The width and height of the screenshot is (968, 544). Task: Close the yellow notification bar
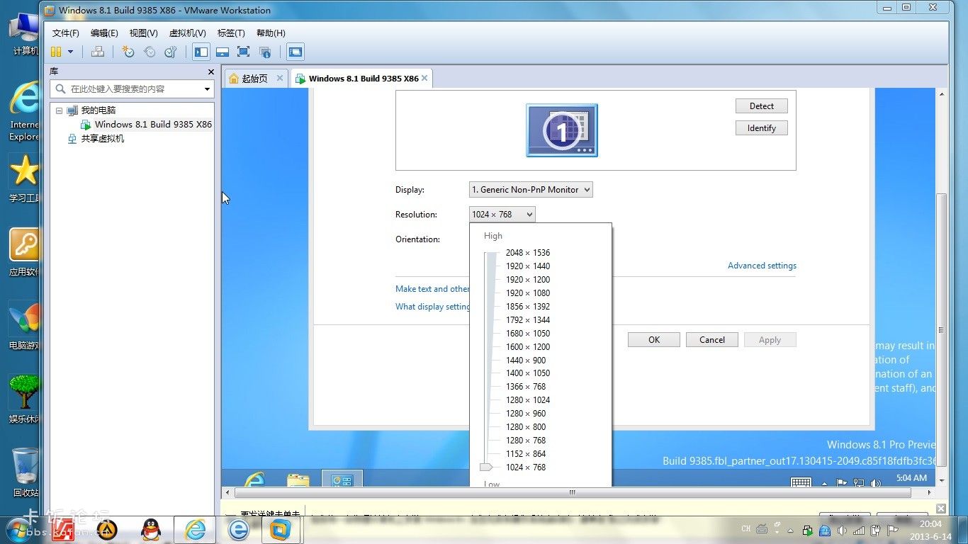(941, 509)
